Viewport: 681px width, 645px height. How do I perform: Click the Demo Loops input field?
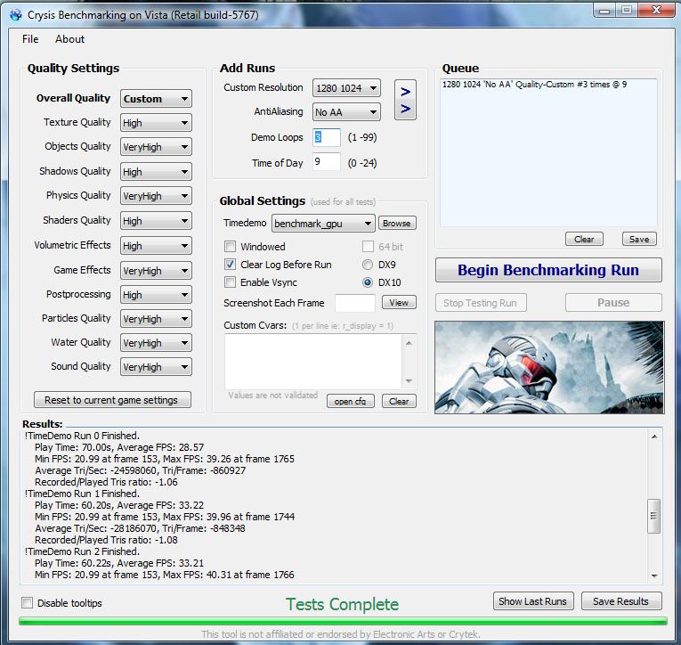click(327, 137)
